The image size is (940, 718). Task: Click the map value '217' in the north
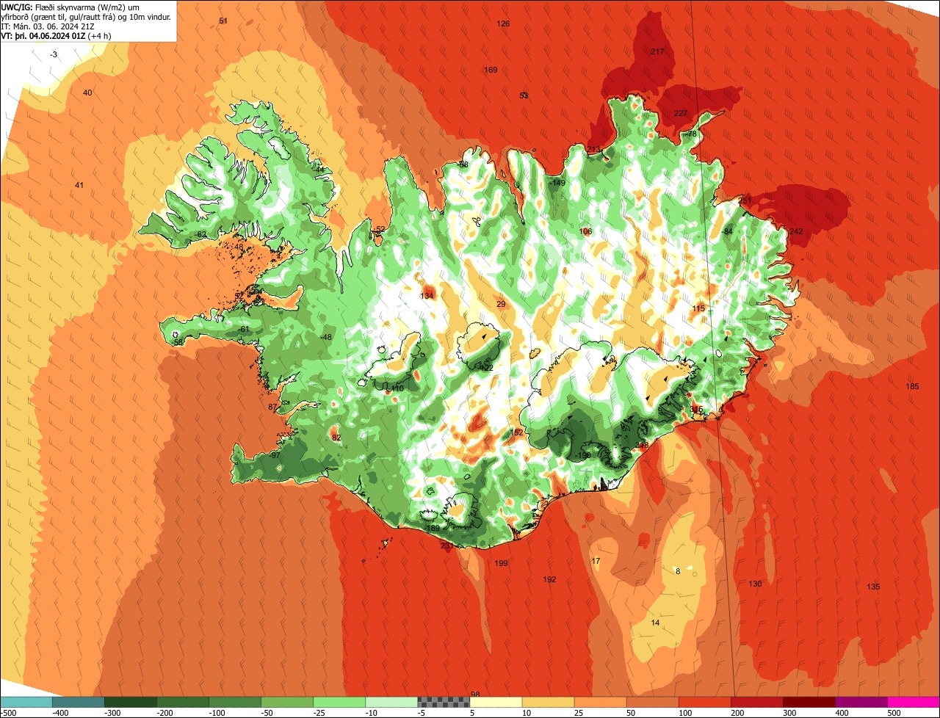pos(657,51)
